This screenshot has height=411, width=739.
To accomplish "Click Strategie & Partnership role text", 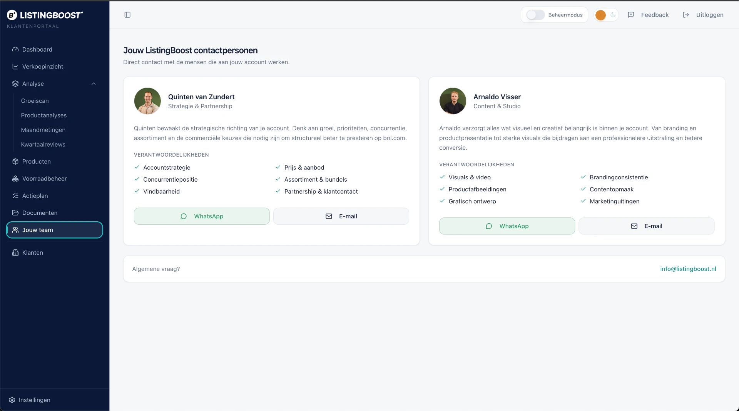I will [x=200, y=106].
